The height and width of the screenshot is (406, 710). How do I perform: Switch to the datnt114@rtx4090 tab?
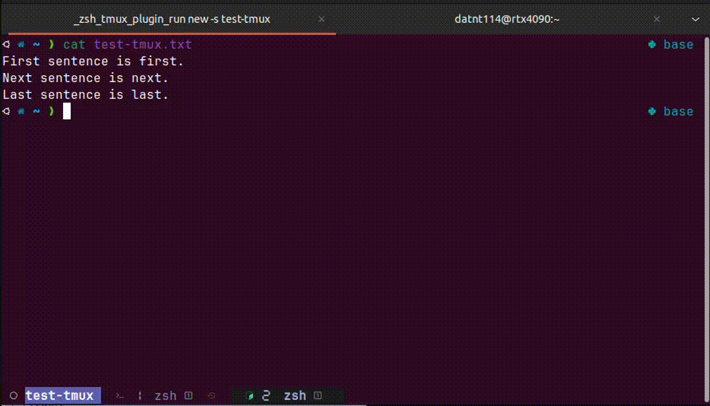507,19
